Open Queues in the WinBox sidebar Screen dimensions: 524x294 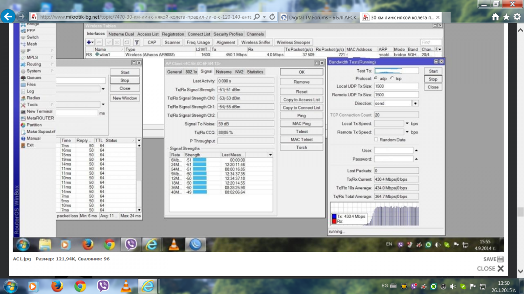pyautogui.click(x=34, y=78)
